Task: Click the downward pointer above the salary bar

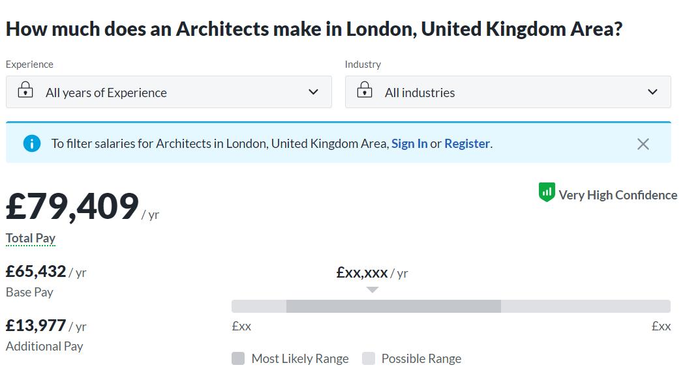Action: (372, 289)
